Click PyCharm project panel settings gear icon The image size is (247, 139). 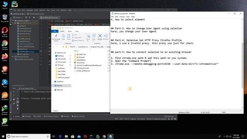tap(34, 17)
